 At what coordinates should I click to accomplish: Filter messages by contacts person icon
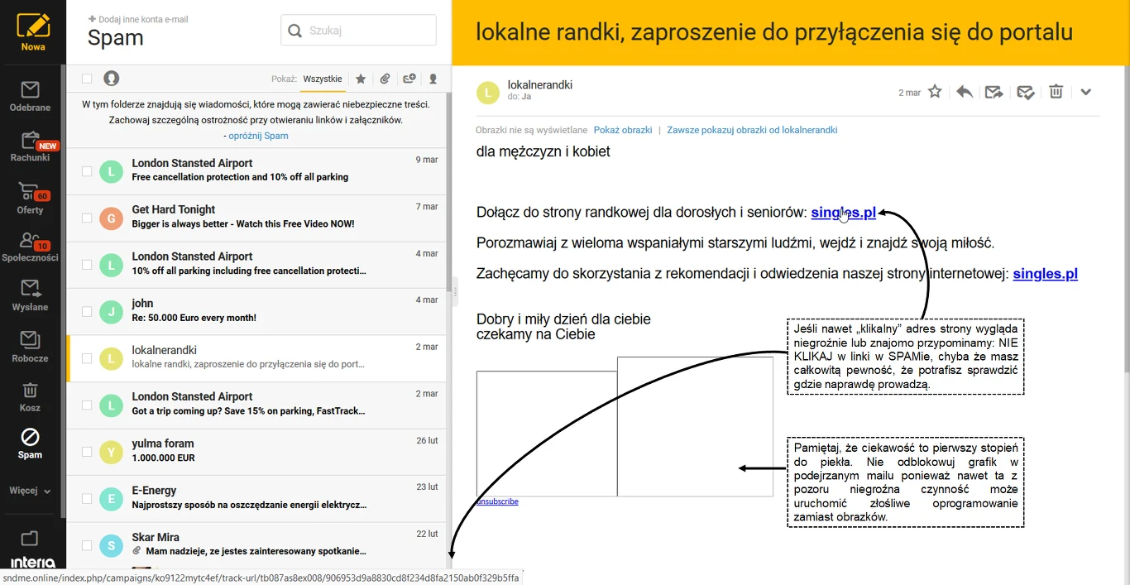pyautogui.click(x=433, y=79)
